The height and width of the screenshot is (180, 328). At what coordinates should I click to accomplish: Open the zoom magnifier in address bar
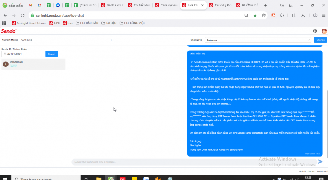[246, 15]
